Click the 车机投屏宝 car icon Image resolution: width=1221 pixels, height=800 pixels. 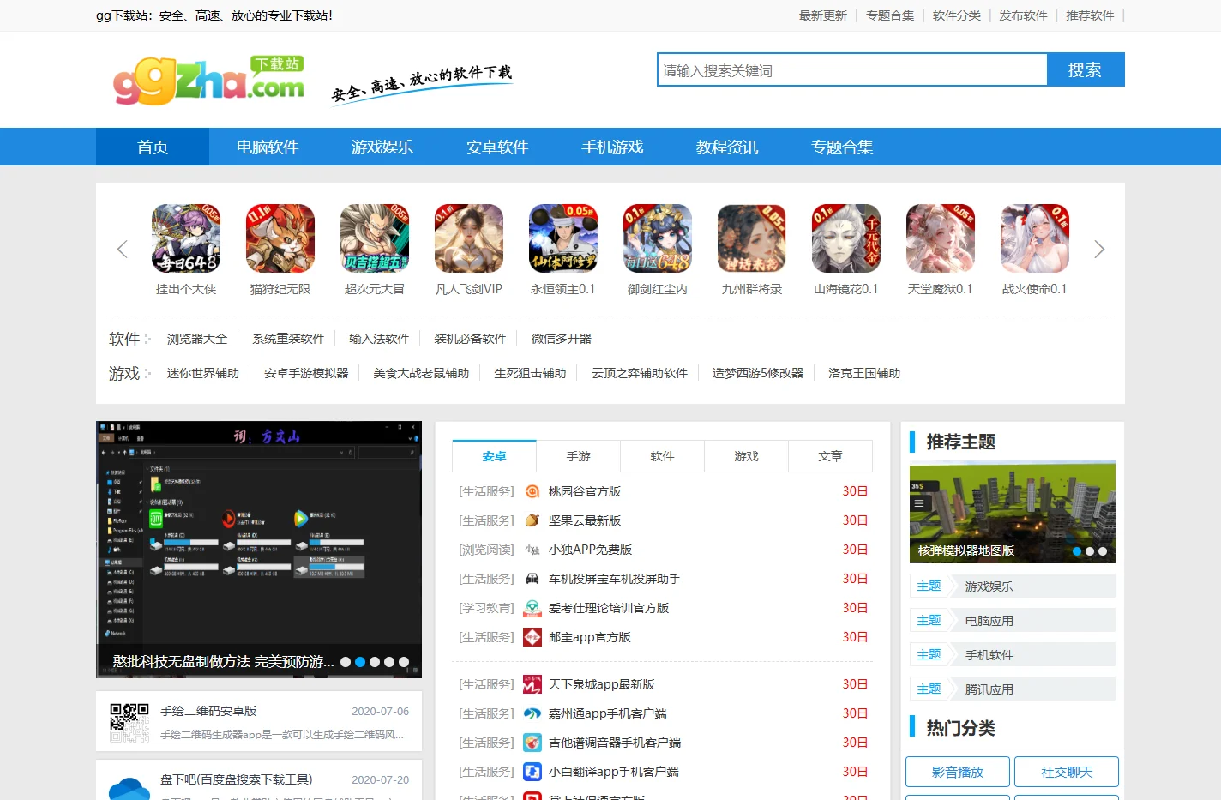532,579
